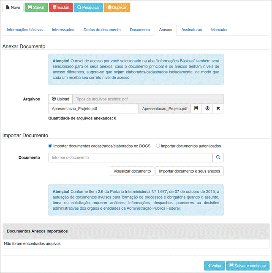
Task: Open the Marcador tab
Action: pyautogui.click(x=219, y=30)
